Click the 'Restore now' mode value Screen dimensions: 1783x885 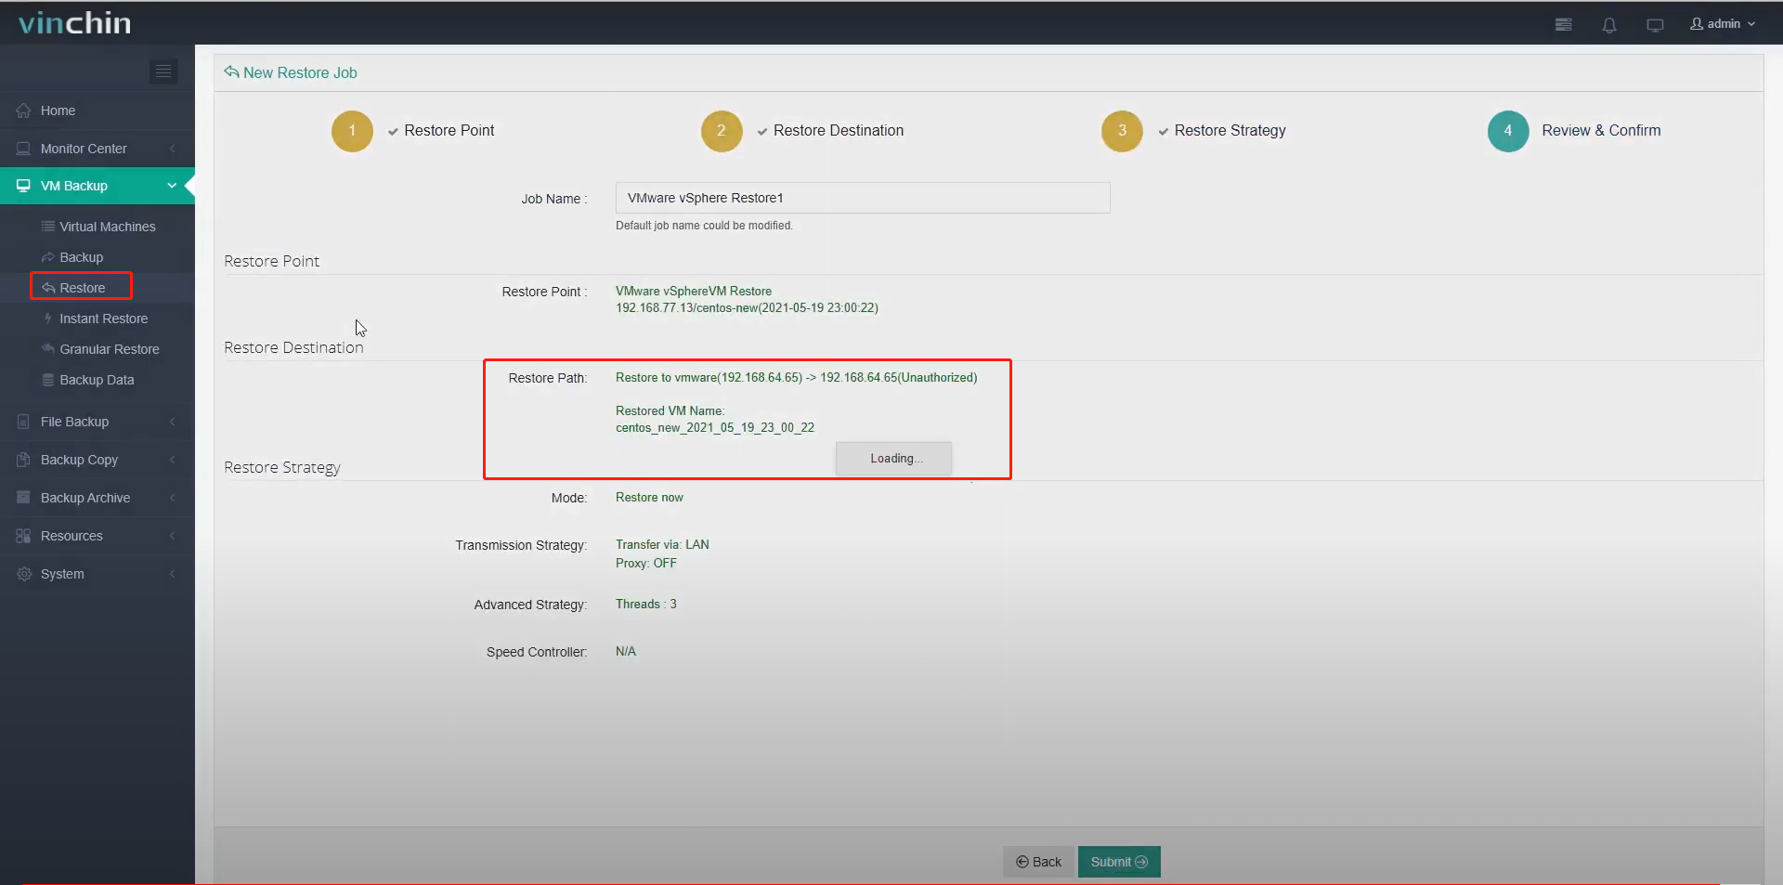click(649, 498)
